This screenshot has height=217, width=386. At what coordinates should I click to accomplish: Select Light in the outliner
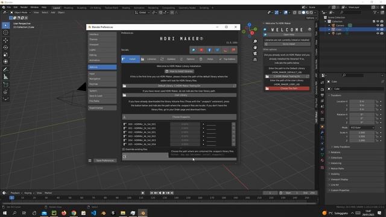[339, 33]
